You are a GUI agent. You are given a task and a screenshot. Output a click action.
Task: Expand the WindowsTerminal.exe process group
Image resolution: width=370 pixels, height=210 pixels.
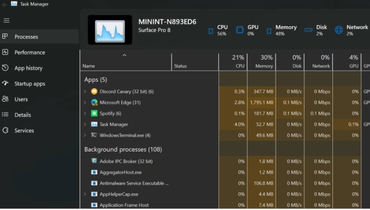point(85,135)
